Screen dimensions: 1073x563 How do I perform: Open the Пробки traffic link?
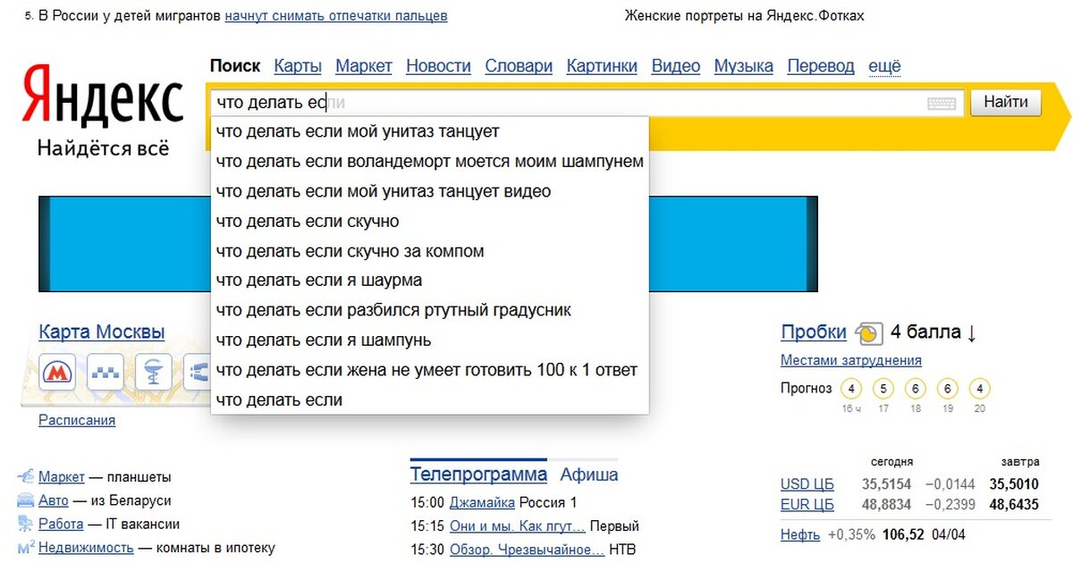point(813,332)
